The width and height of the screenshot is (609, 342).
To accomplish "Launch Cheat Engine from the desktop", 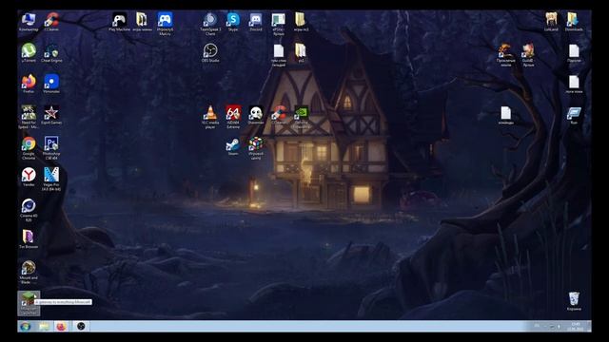I will 51,53.
